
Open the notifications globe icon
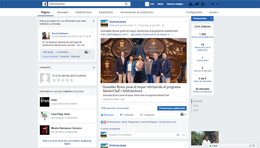pos(203,4)
